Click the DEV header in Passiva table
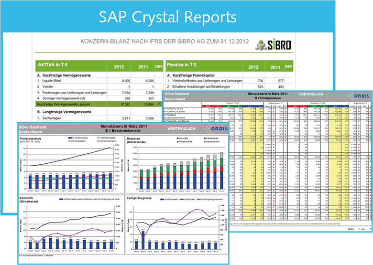 (x=288, y=67)
